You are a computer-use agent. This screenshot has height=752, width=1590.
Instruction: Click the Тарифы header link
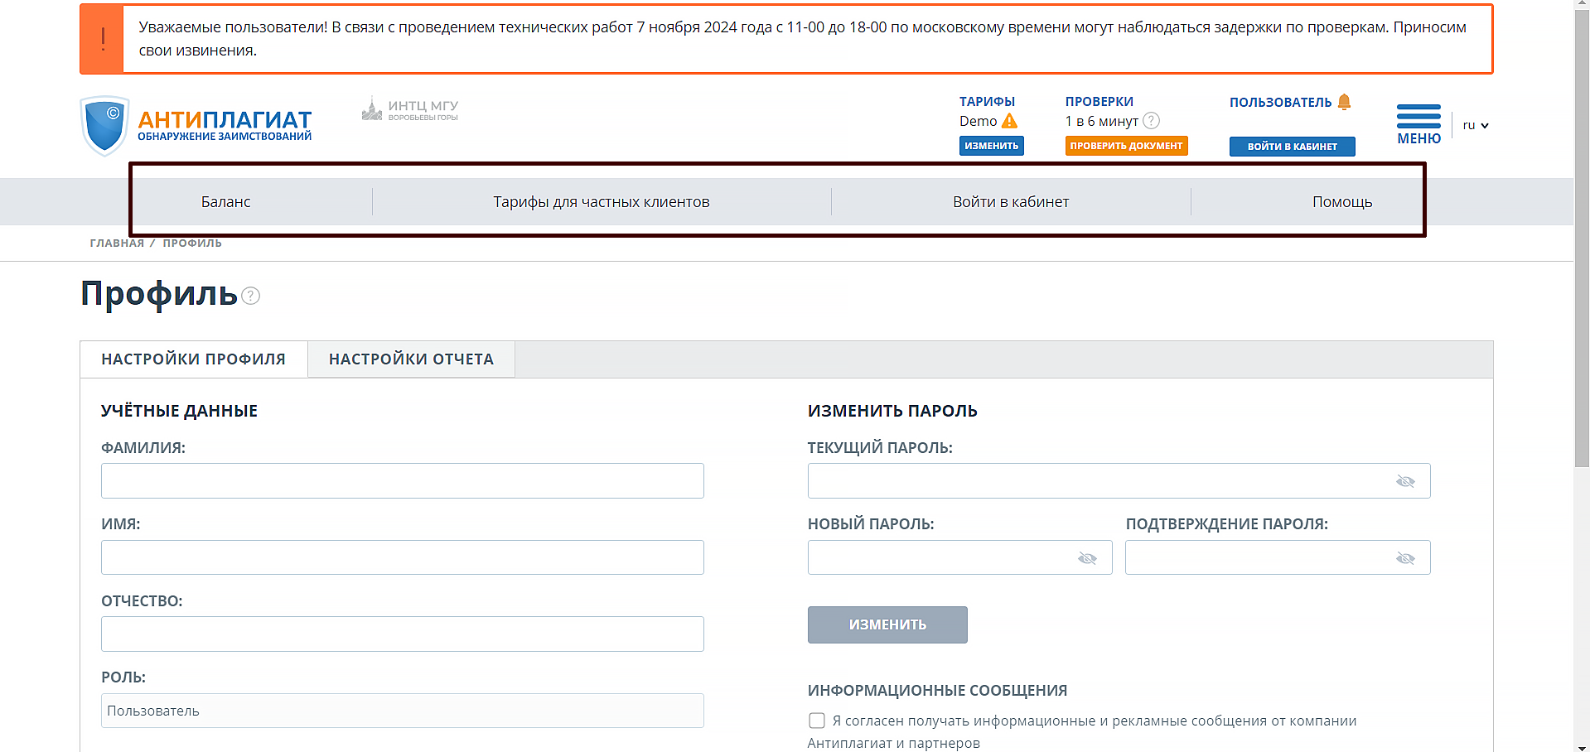click(x=987, y=102)
